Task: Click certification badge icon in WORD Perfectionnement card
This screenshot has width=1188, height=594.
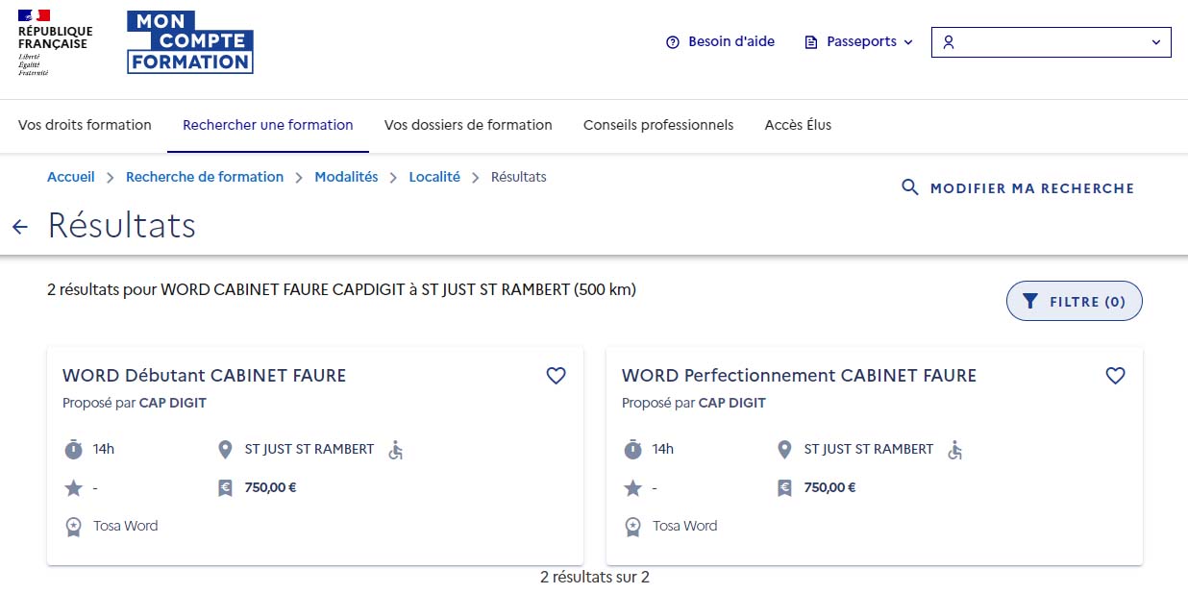Action: pos(632,527)
